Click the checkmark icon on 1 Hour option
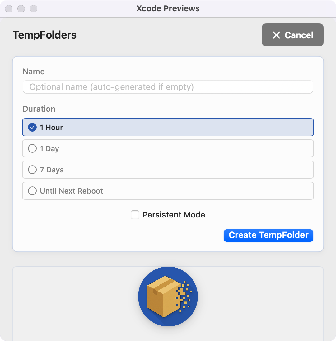Viewport: 336px width, 341px height. (x=32, y=127)
